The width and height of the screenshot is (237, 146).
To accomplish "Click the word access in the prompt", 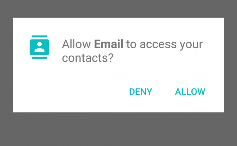I will click(x=158, y=45).
